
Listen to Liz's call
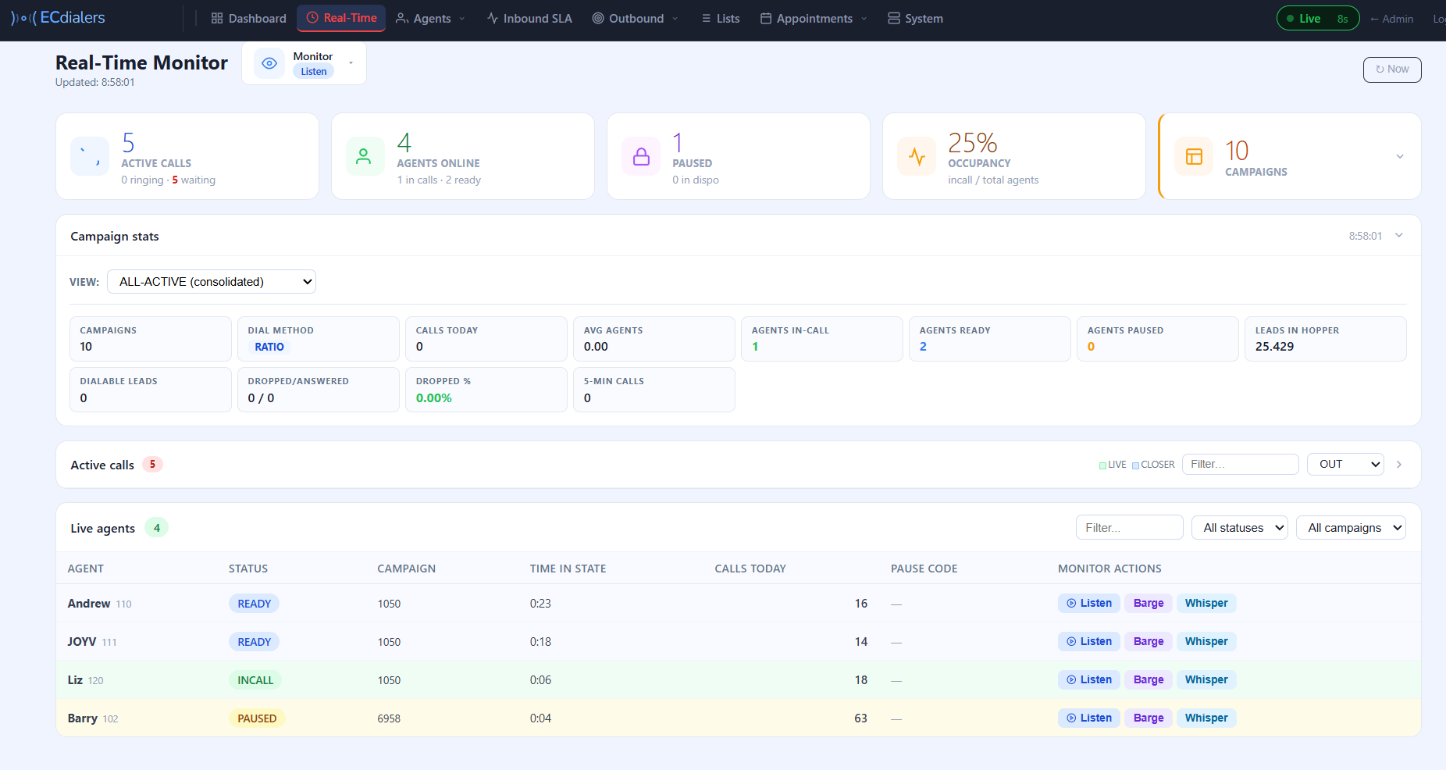coord(1089,679)
